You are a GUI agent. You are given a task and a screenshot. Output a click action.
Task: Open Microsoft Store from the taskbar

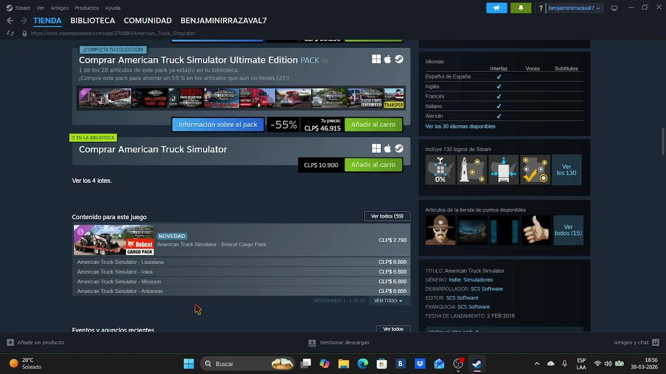coord(382,364)
